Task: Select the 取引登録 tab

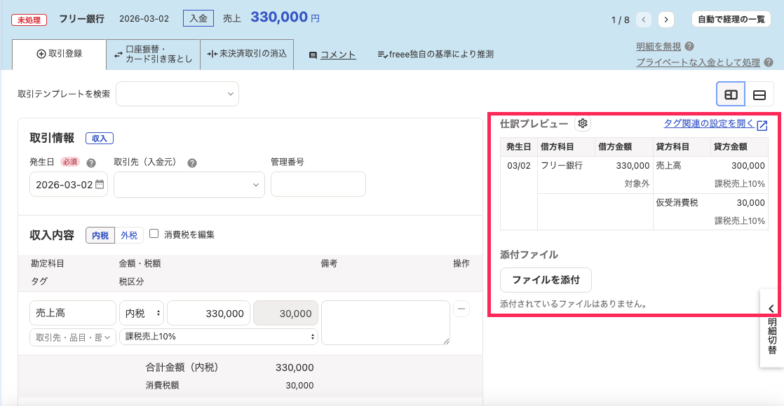Action: point(59,54)
